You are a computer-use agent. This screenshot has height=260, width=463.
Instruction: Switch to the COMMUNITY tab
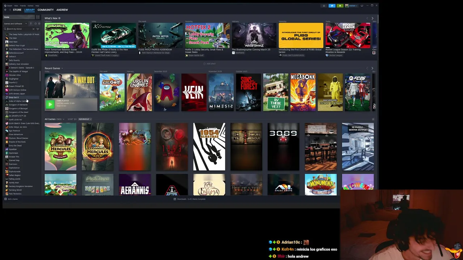tap(46, 10)
